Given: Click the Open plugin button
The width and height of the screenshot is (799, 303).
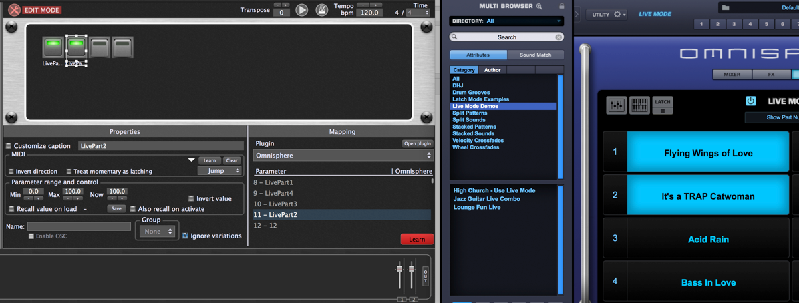Looking at the screenshot, I should click(x=418, y=144).
